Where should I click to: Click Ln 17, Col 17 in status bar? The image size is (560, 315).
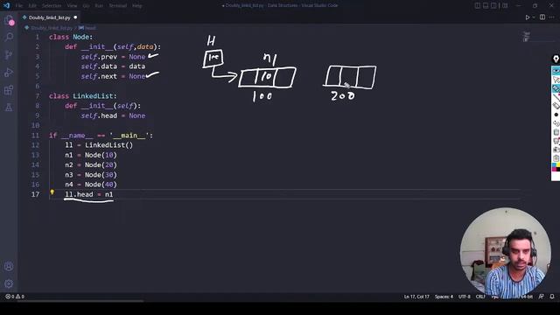tap(416, 297)
